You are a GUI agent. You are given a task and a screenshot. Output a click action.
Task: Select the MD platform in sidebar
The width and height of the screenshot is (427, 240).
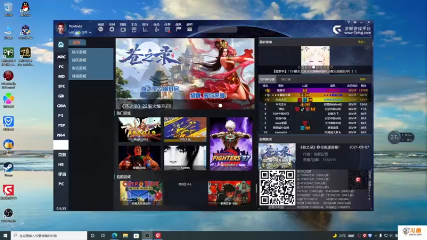coord(61,76)
